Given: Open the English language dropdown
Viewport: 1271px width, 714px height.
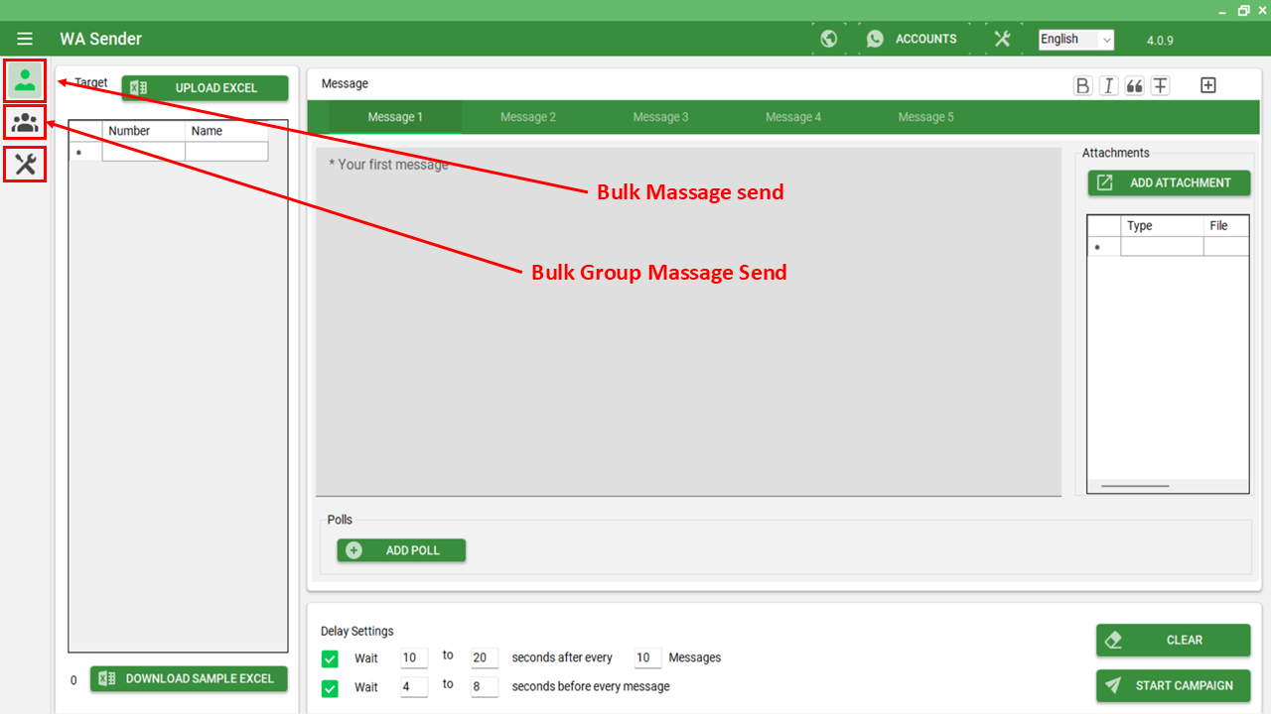Looking at the screenshot, I should click(x=1075, y=40).
